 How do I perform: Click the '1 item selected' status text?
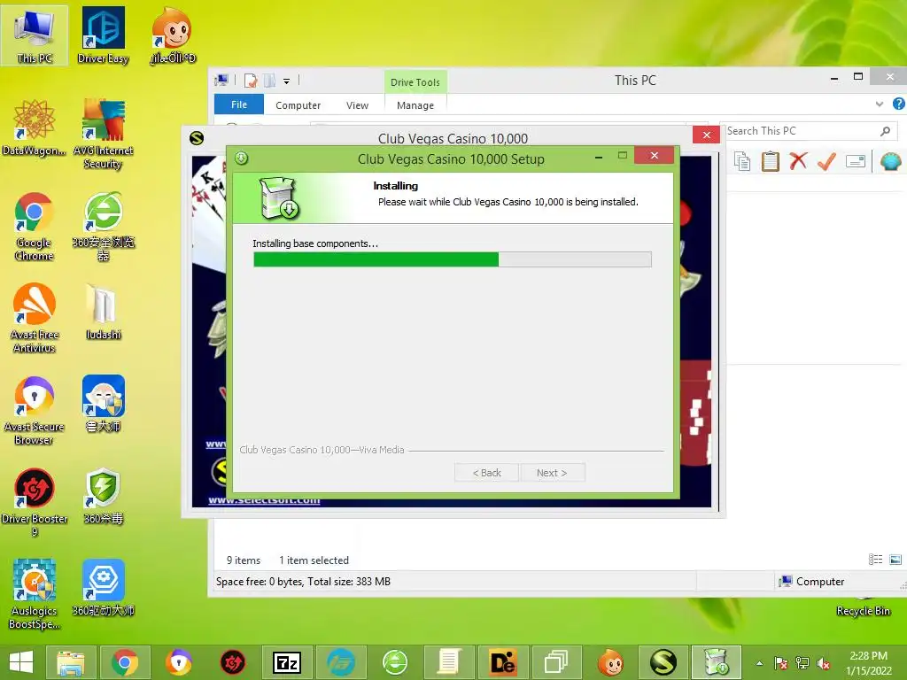pyautogui.click(x=314, y=560)
